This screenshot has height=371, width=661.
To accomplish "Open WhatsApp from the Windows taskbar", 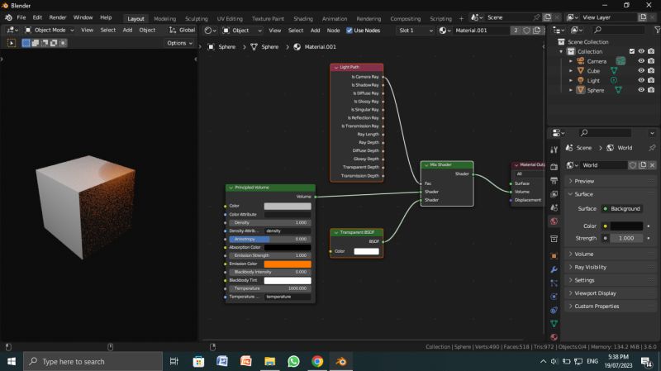I will (x=293, y=361).
